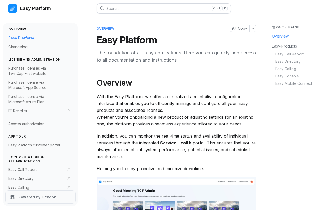Jump to Easy-Products section in page outline
Viewport: 336px width, 210px height.
(x=284, y=46)
